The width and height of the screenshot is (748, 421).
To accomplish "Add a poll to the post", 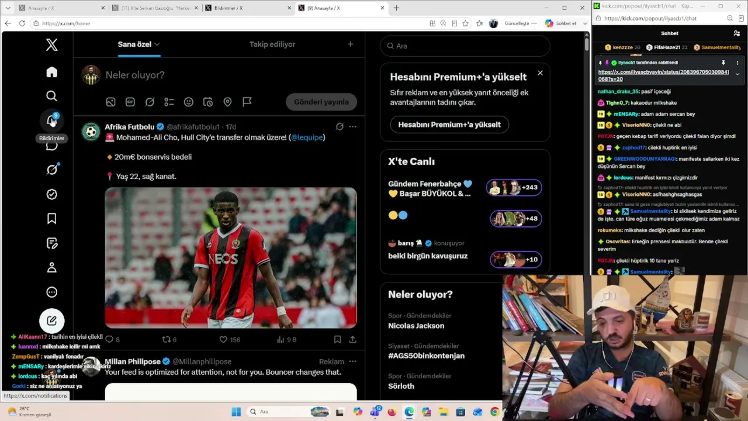I will point(169,102).
